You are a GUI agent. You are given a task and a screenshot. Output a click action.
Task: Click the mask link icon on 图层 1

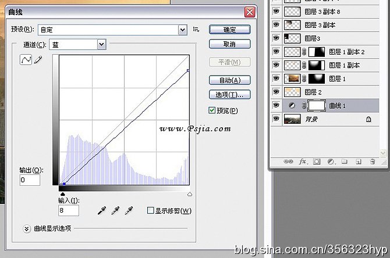(x=304, y=78)
